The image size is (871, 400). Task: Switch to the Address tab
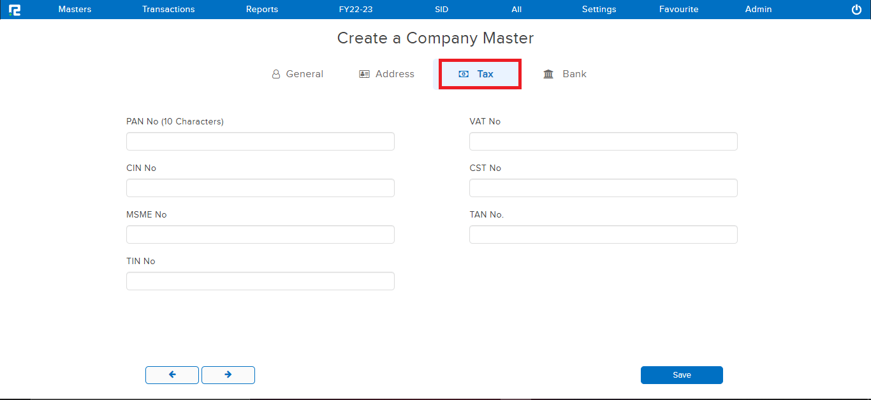[387, 74]
